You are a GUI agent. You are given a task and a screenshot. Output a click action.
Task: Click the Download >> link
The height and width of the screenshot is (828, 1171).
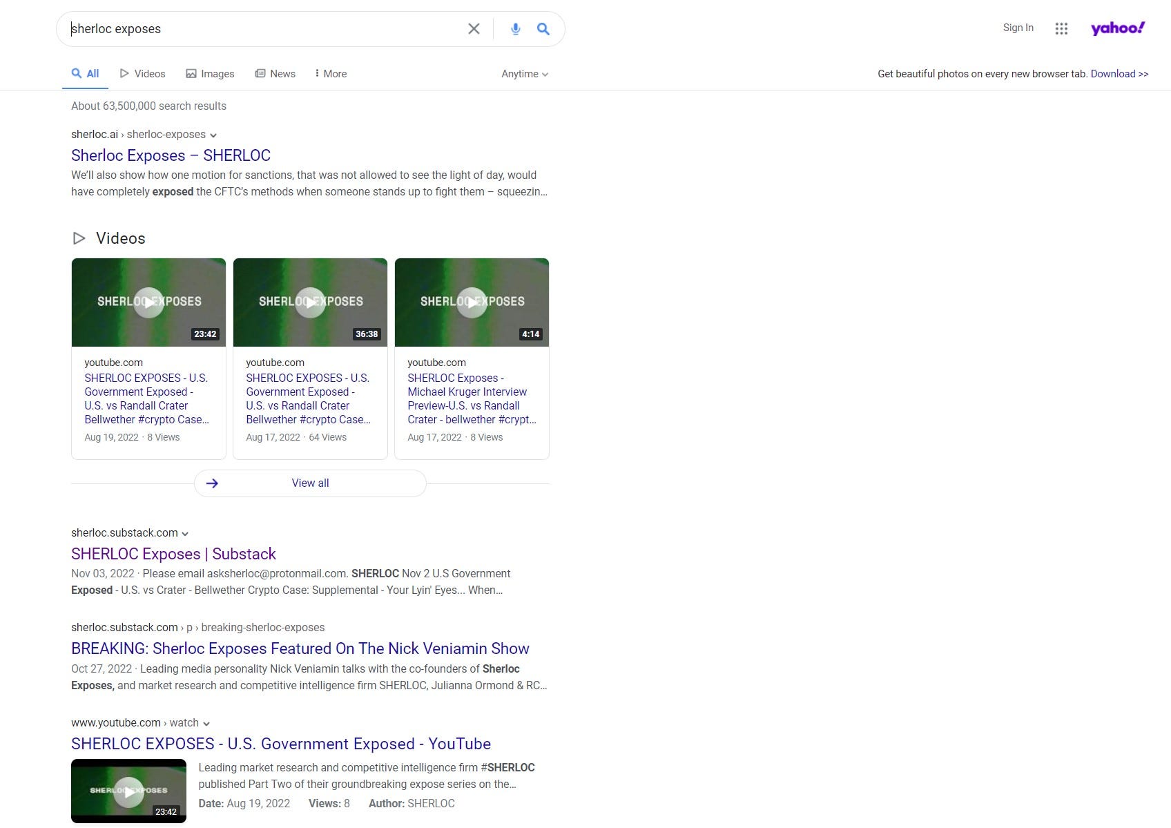[x=1119, y=74]
